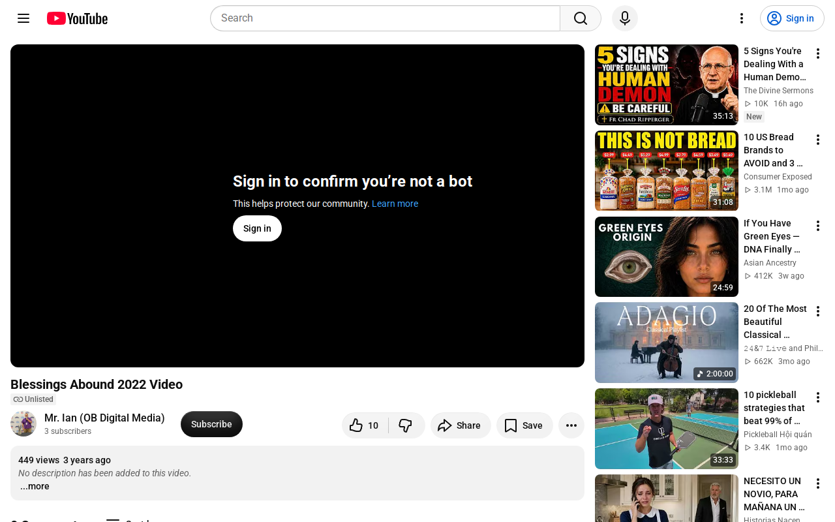The height and width of the screenshot is (522, 835).
Task: Open Mr. Ian (OB Digital Media) channel name
Action: (104, 418)
